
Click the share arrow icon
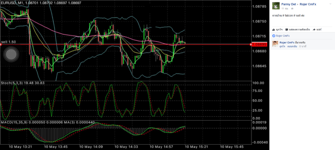pyautogui.click(x=314, y=30)
